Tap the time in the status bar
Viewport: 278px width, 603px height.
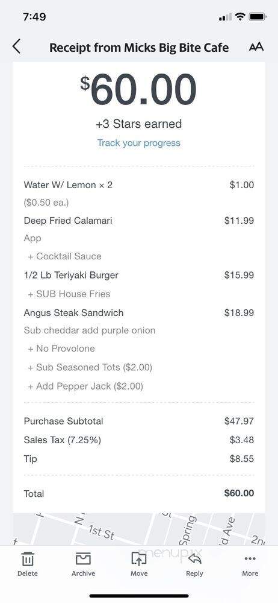tap(34, 17)
